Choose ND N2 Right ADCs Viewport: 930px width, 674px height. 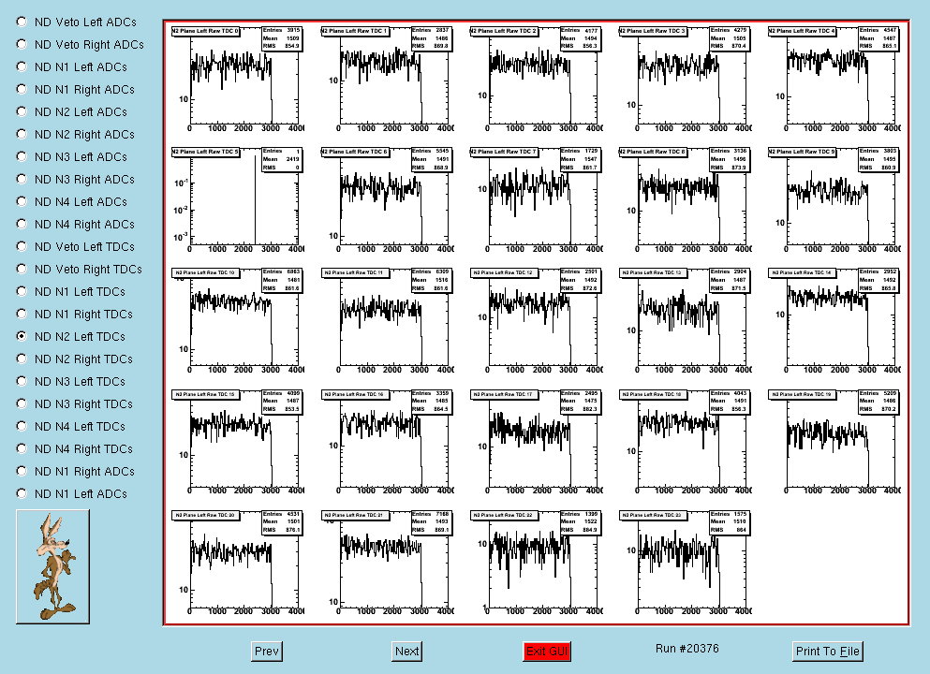coord(22,135)
